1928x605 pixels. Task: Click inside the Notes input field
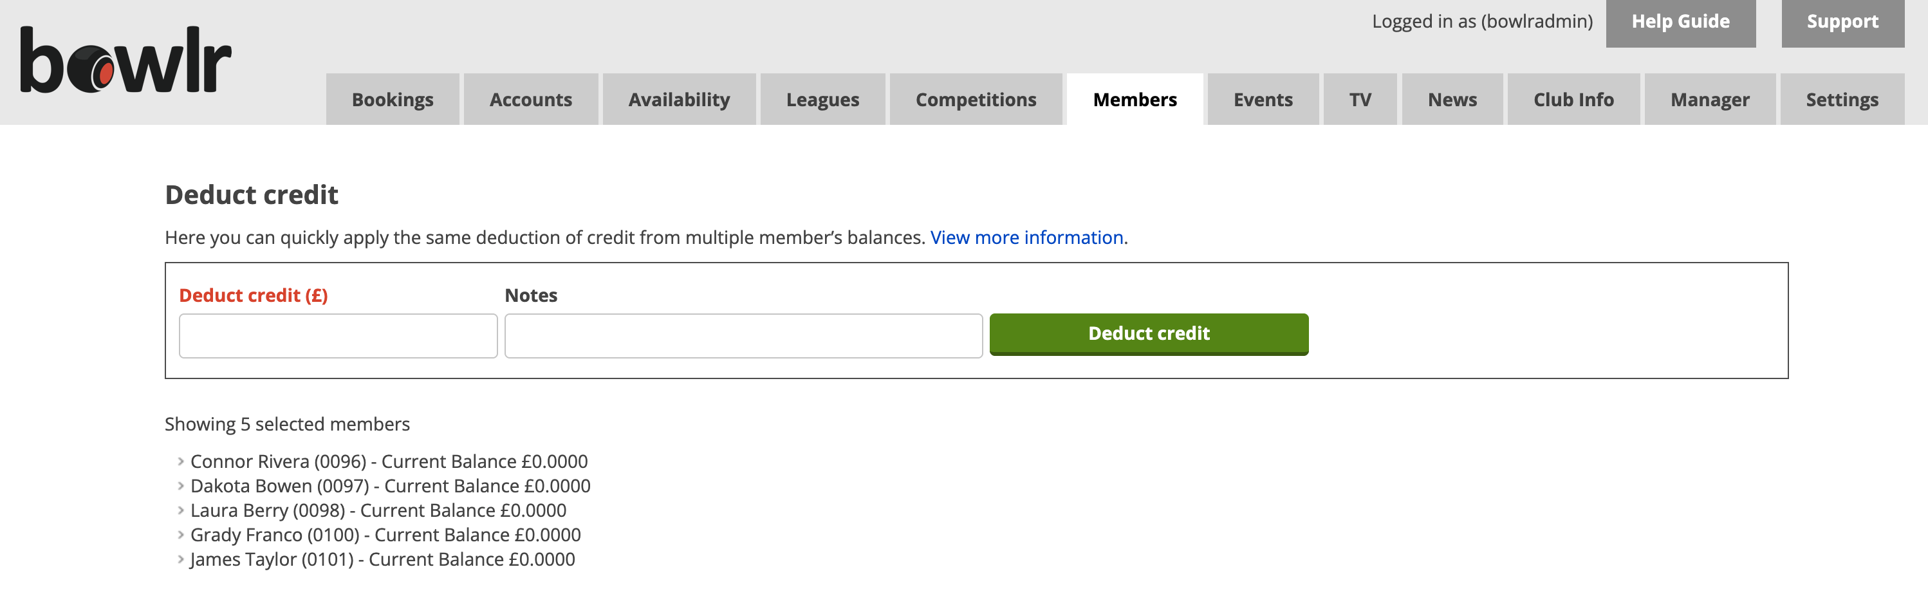click(743, 336)
